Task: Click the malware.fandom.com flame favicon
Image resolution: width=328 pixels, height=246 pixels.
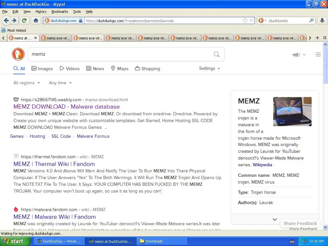Action: pos(16,209)
